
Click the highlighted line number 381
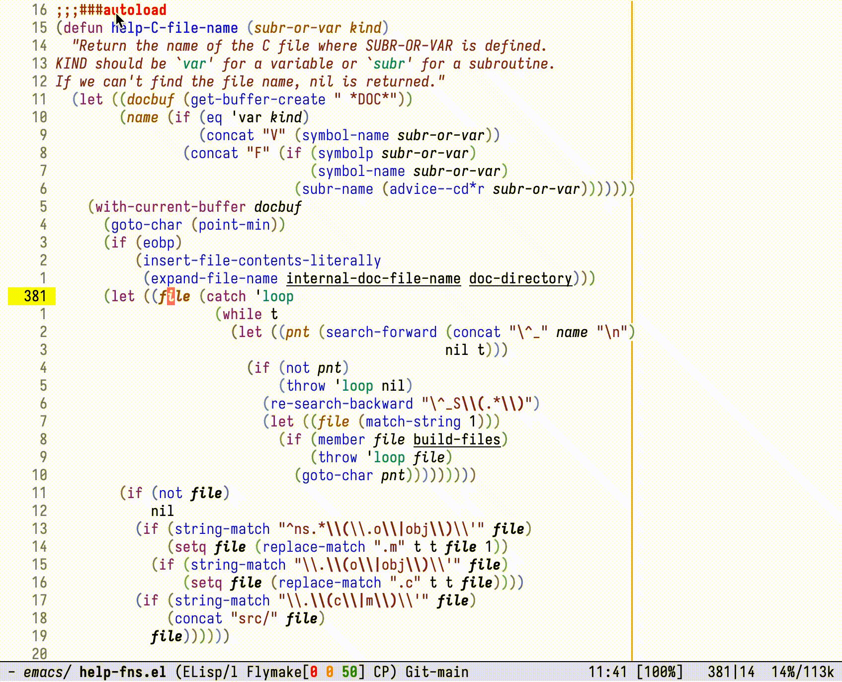35,296
